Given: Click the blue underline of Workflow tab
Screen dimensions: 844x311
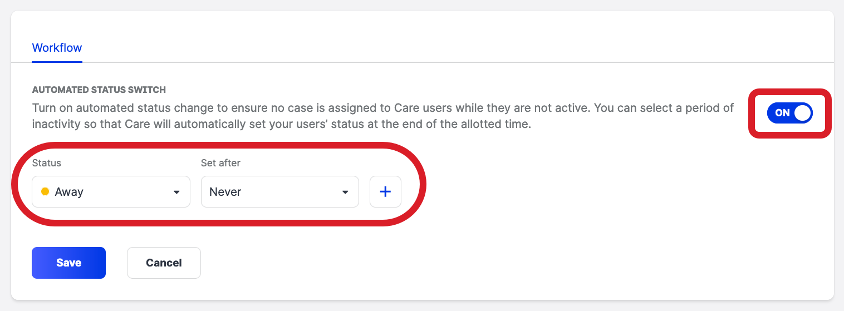Looking at the screenshot, I should 57,61.
